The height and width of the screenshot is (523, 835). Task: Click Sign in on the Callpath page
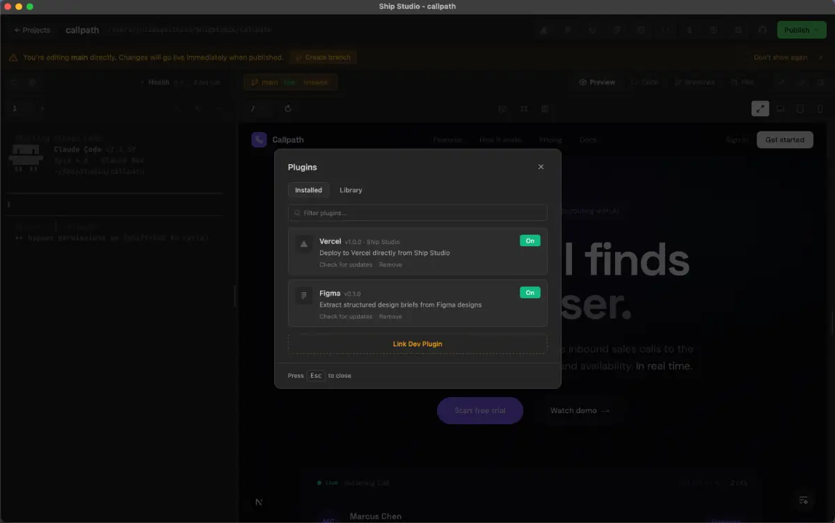point(737,140)
